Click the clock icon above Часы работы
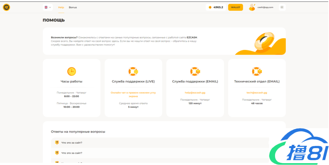Viewport: 329px width, 165px height. [x=71, y=71]
